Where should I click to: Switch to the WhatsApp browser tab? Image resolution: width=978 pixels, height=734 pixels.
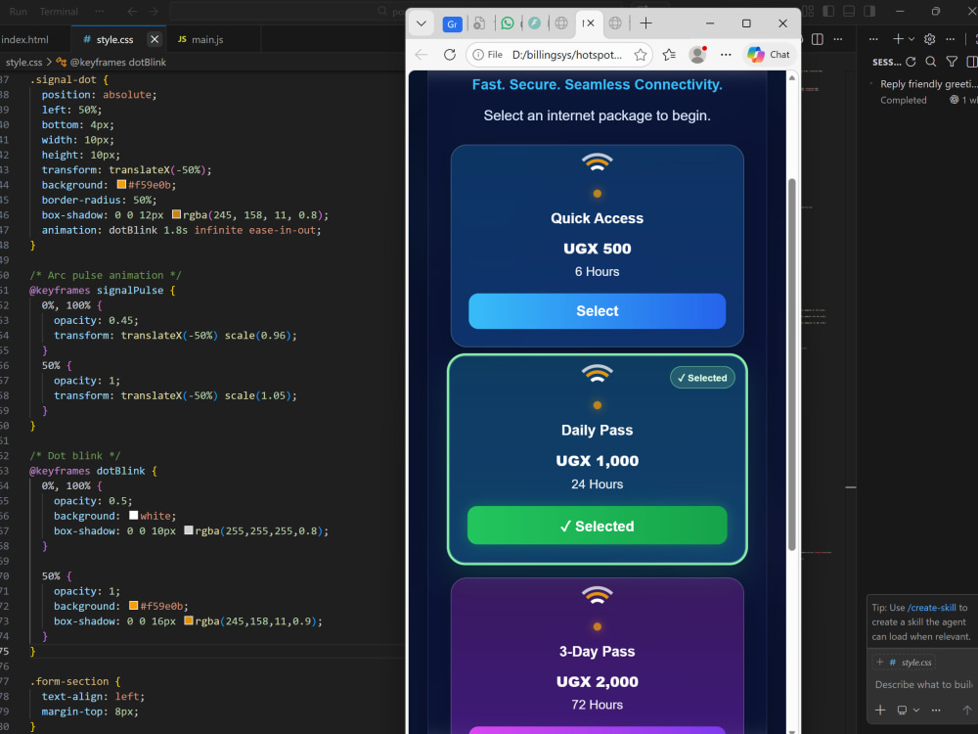tap(508, 23)
